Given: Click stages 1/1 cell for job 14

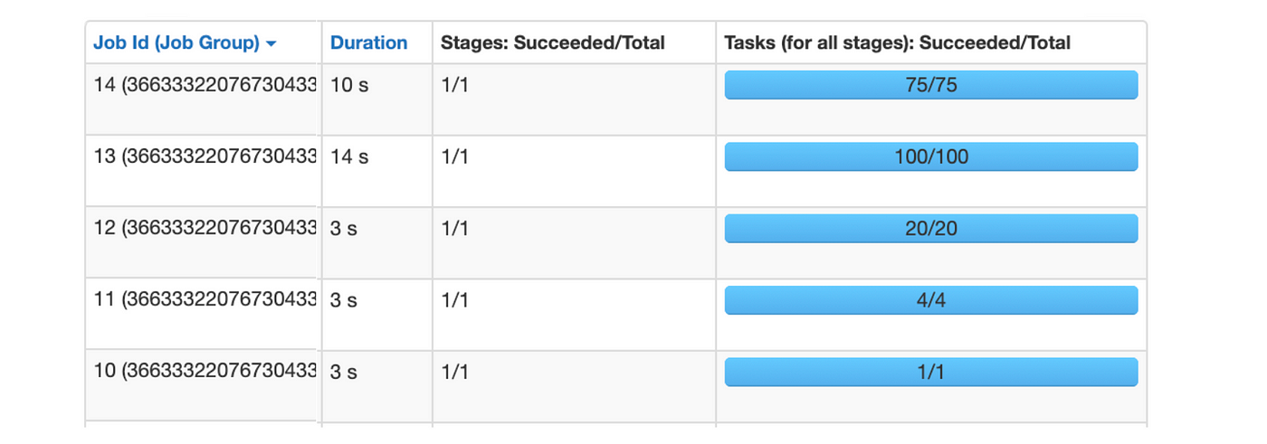Looking at the screenshot, I should (x=454, y=85).
